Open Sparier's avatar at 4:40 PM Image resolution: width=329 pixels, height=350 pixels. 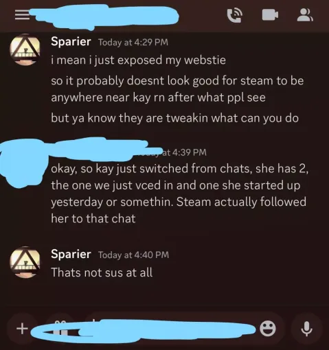coord(25,262)
